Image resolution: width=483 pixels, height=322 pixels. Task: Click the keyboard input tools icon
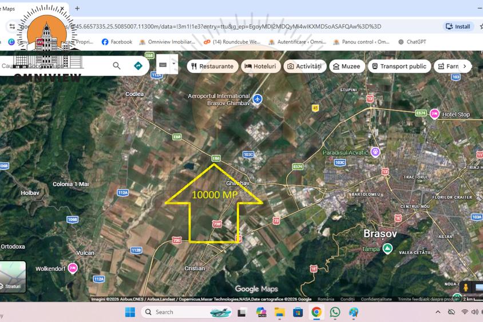click(163, 65)
